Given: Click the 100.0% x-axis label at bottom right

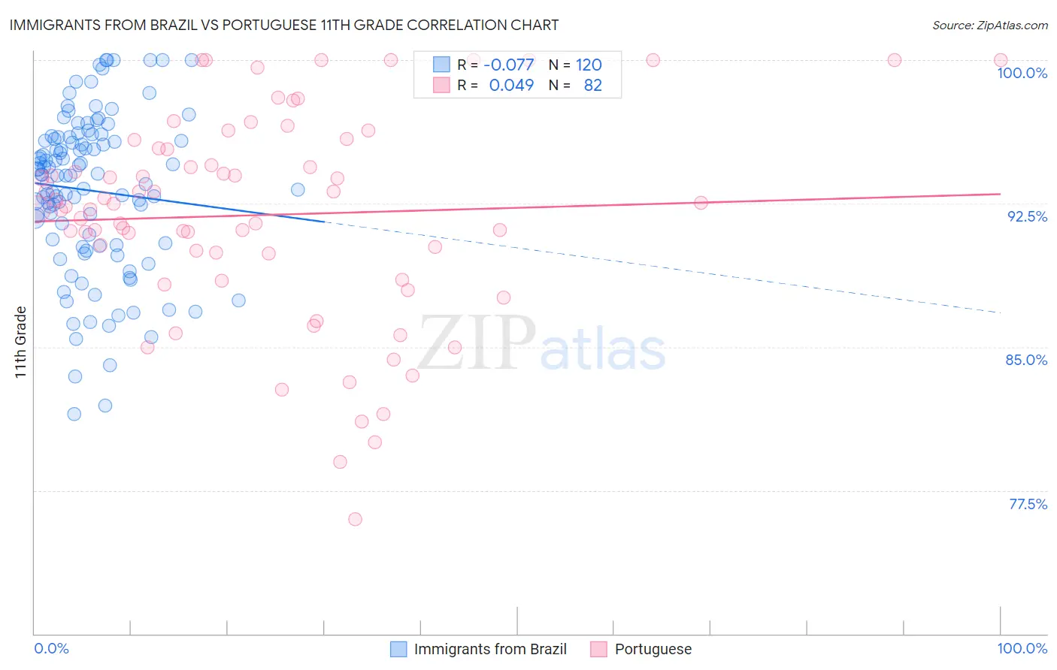Looking at the screenshot, I should coord(1022,648).
